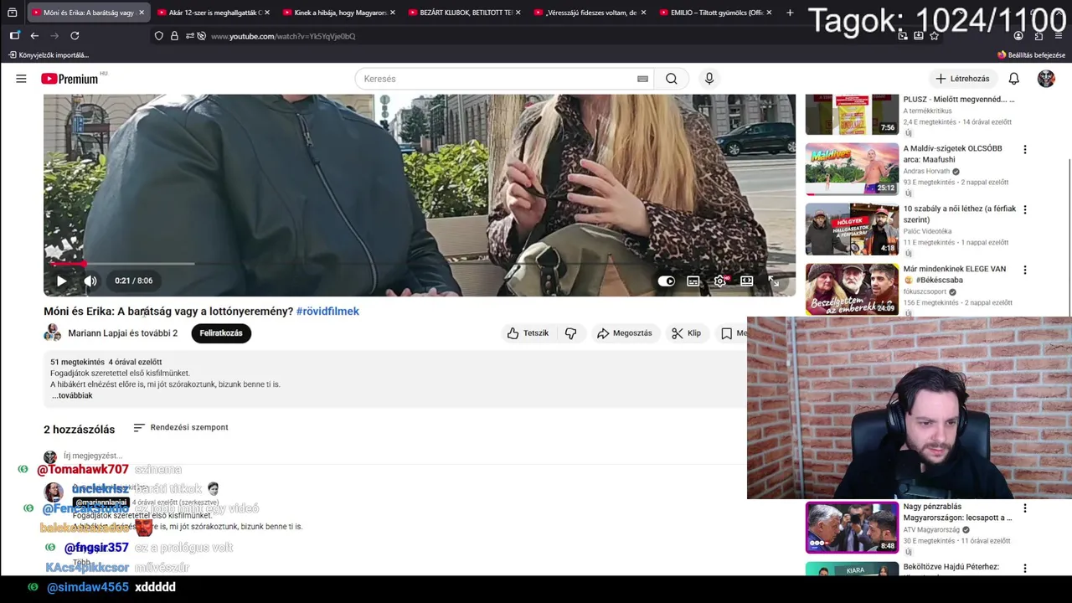Open the Maldív-szigetek video thumbnail
The image size is (1072, 603).
(x=852, y=169)
